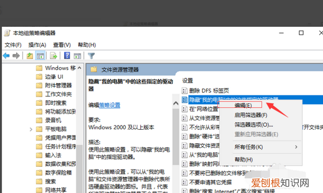Toggle the Show/Hide action pane icon
323x193 pixels.
78,56
